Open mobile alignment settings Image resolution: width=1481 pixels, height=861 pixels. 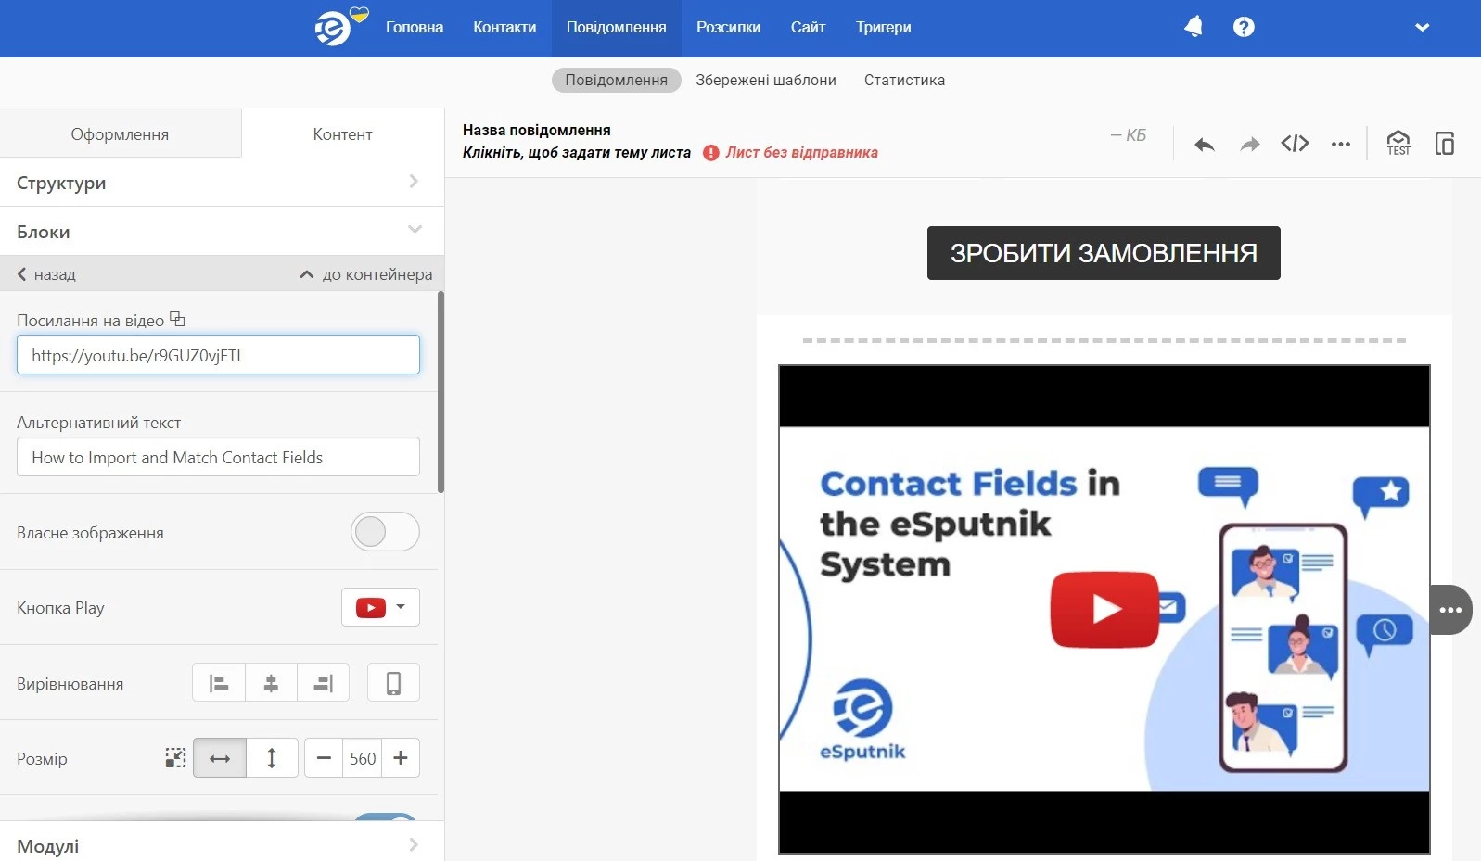pyautogui.click(x=393, y=683)
